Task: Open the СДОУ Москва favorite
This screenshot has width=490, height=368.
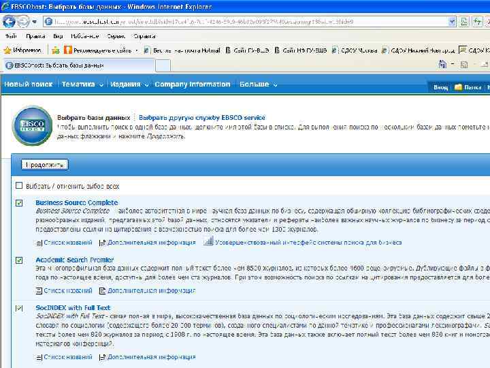Action: 355,50
